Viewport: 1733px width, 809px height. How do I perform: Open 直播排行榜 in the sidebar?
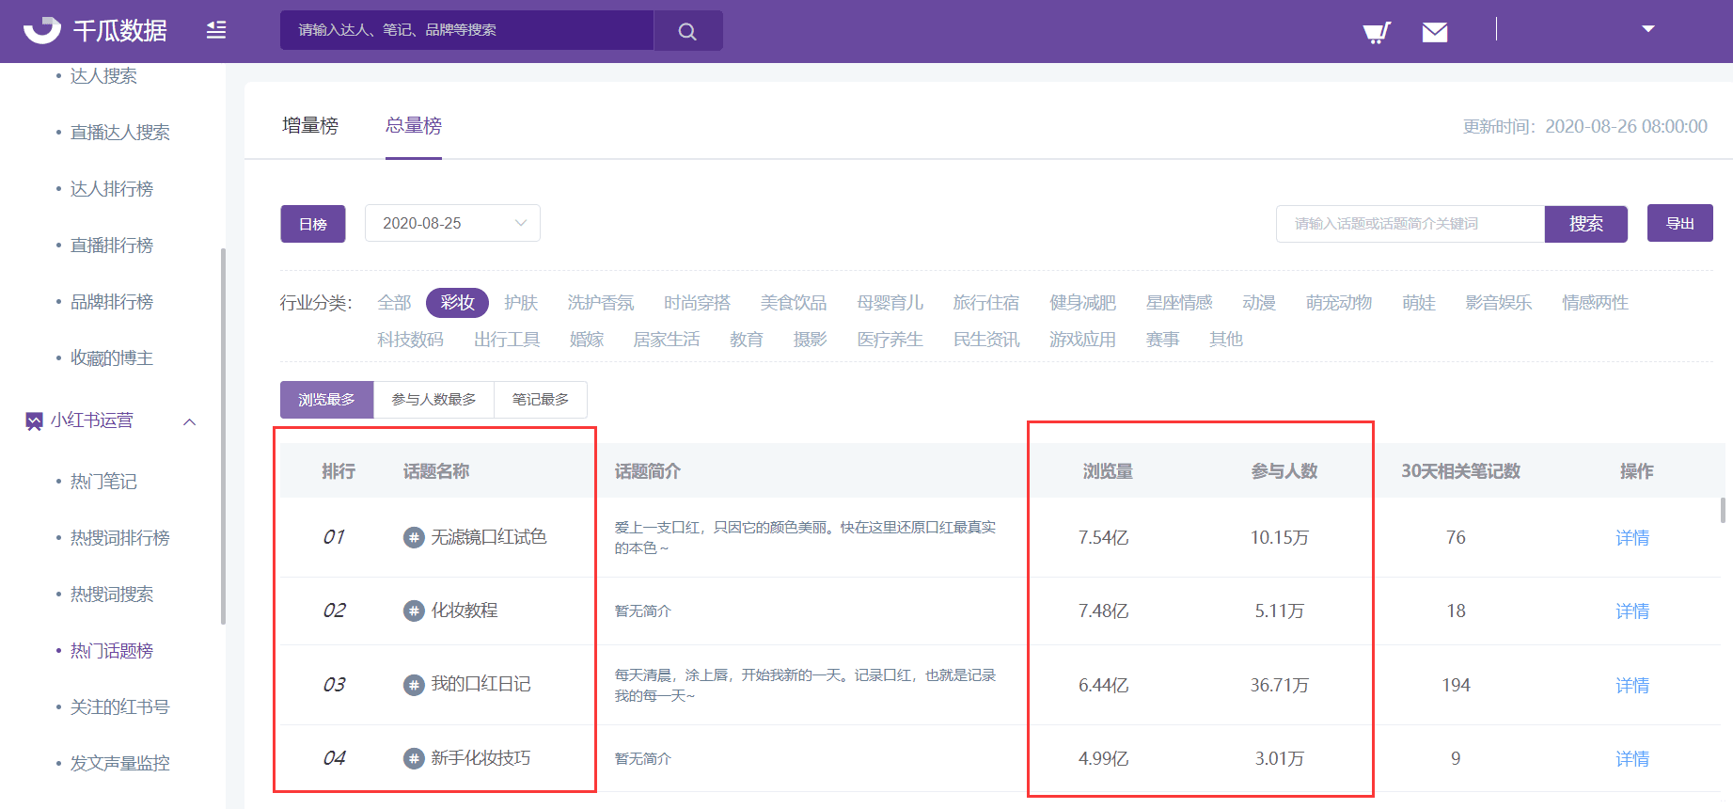[112, 246]
